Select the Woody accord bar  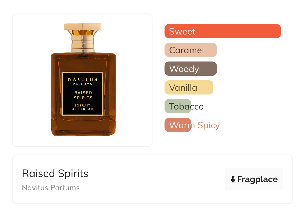pyautogui.click(x=190, y=69)
